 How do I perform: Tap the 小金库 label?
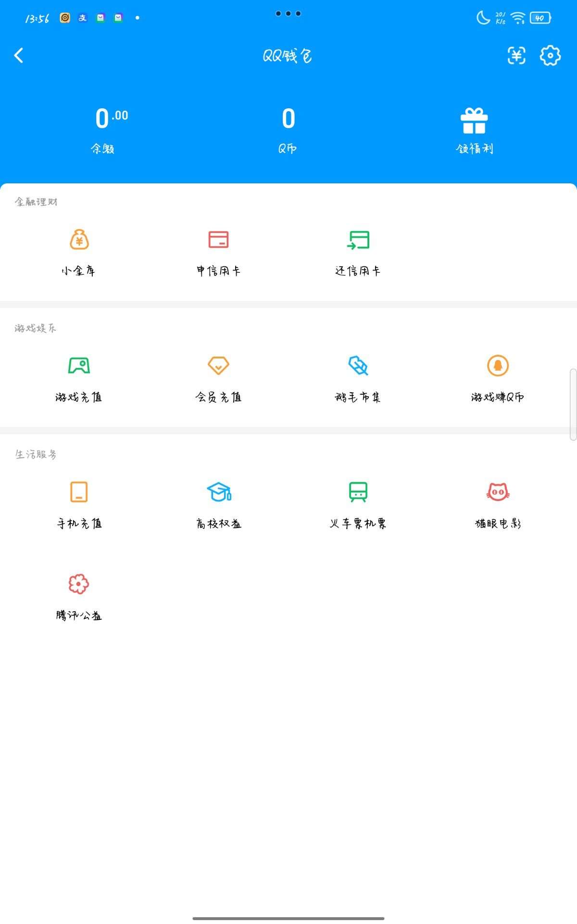(x=78, y=271)
